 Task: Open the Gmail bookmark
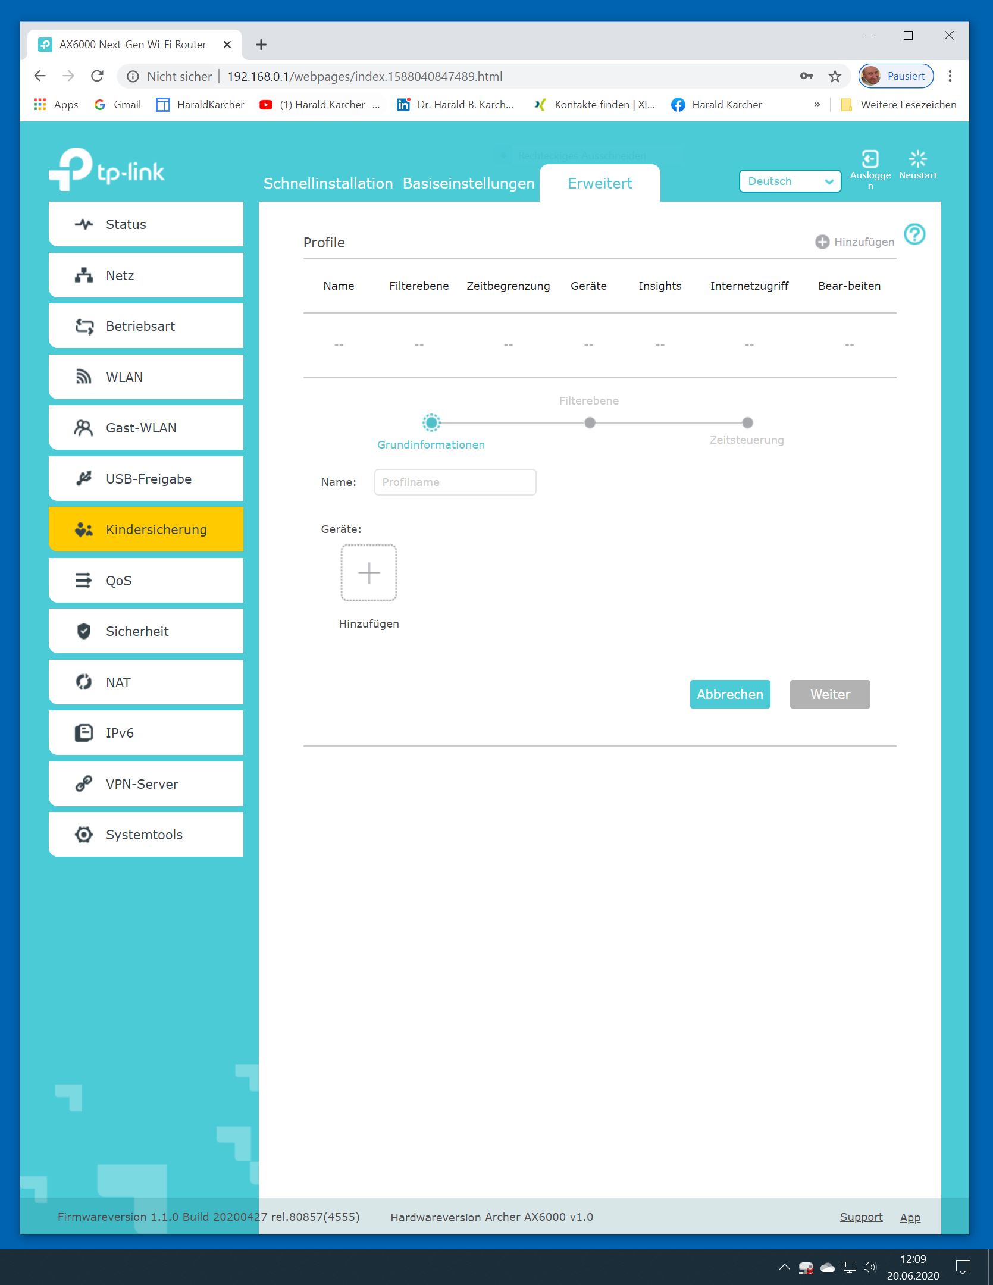118,105
